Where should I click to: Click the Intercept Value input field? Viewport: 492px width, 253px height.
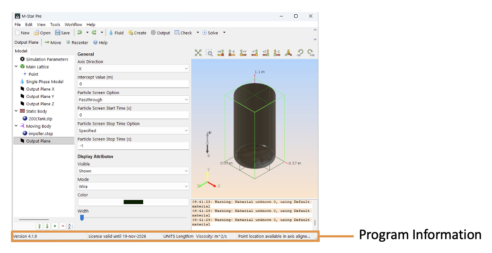(133, 84)
